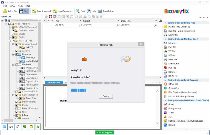
Task: Collapse the IPM_SUBTREE tree node
Action: coord(10,41)
